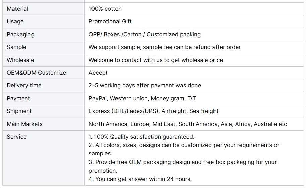The height and width of the screenshot is (188, 306).
Task: Click the Wholesale row label
Action: click(20, 60)
